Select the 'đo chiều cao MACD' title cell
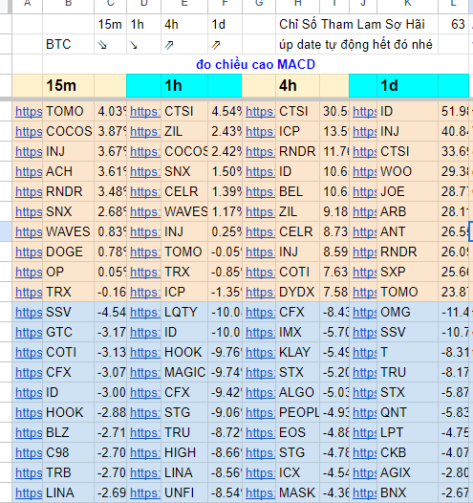Viewport: 473px width, 503px height. pyautogui.click(x=256, y=64)
